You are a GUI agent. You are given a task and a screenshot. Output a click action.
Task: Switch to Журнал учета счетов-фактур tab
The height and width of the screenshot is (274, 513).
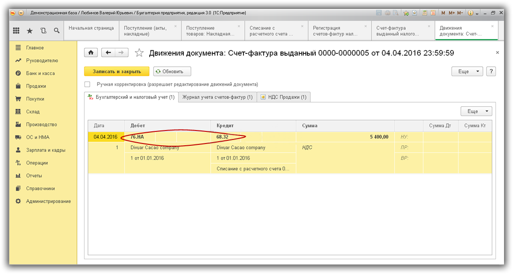(x=217, y=97)
